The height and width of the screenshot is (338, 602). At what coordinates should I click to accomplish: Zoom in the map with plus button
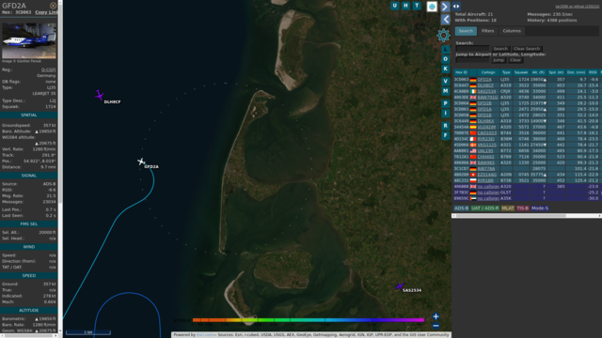point(436,316)
